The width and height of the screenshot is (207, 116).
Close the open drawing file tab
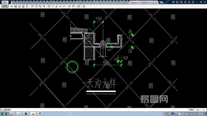pyautogui.click(x=156, y=2)
